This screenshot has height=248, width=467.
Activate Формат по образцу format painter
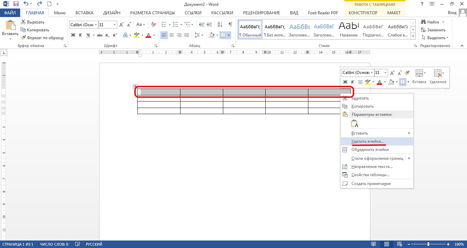[43, 38]
